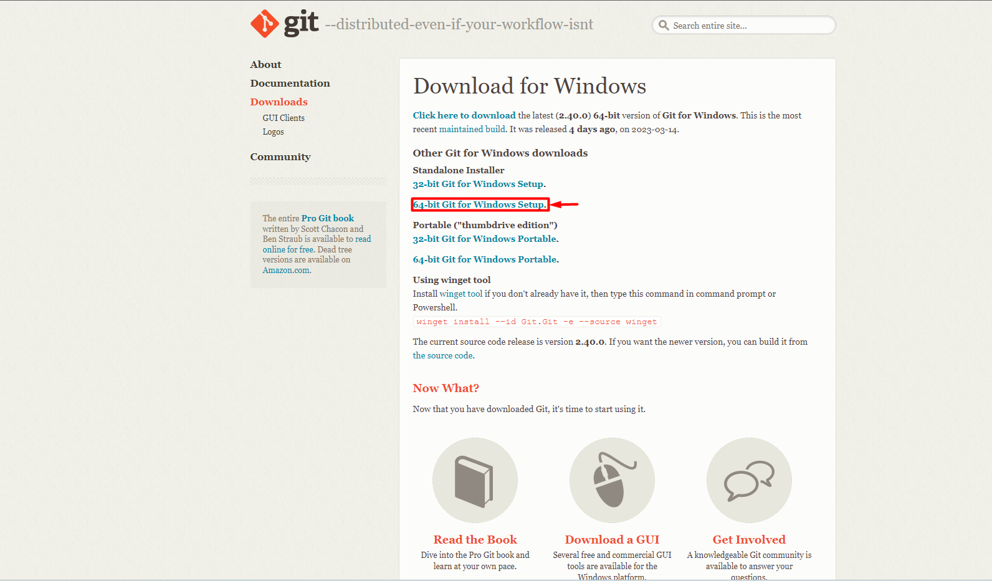The image size is (992, 581).
Task: Click the winget install command text
Action: (x=537, y=322)
